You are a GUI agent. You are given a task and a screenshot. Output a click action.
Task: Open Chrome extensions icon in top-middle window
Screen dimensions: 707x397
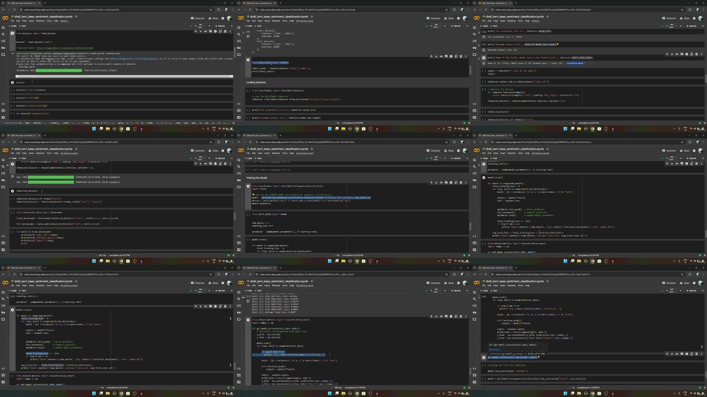pos(454,10)
